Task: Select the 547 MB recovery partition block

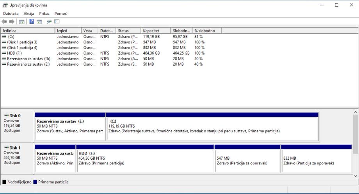Action: 247,158
